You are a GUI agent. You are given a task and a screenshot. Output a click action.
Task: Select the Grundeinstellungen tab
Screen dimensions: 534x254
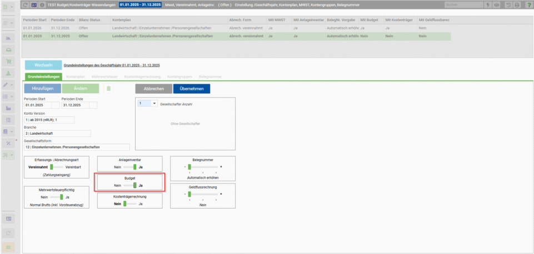click(43, 77)
